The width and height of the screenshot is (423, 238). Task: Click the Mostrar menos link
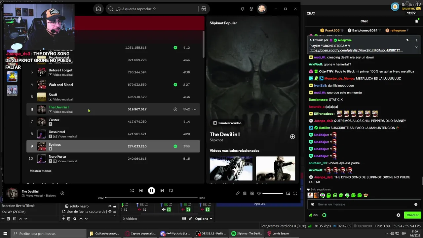[41, 171]
